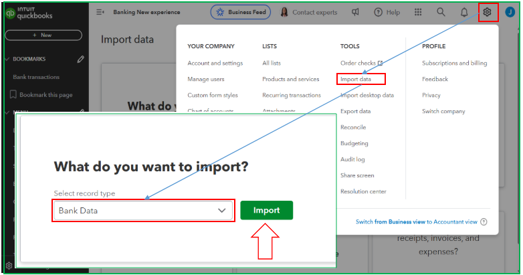This screenshot has width=523, height=275.
Task: Open the user profile avatar J
Action: 510,12
